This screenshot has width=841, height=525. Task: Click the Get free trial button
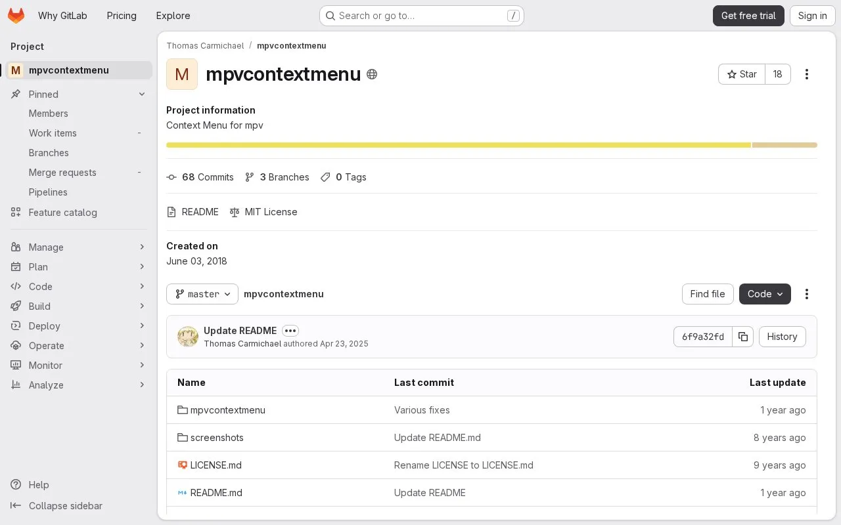(x=748, y=16)
